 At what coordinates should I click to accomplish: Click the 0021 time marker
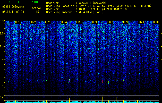[x=18, y=22]
